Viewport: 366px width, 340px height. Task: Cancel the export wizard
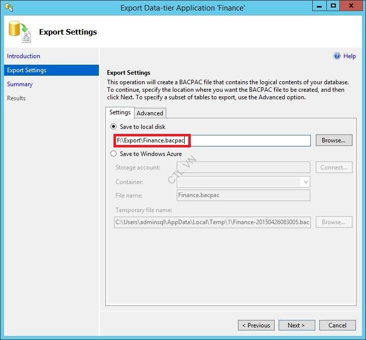pos(337,325)
